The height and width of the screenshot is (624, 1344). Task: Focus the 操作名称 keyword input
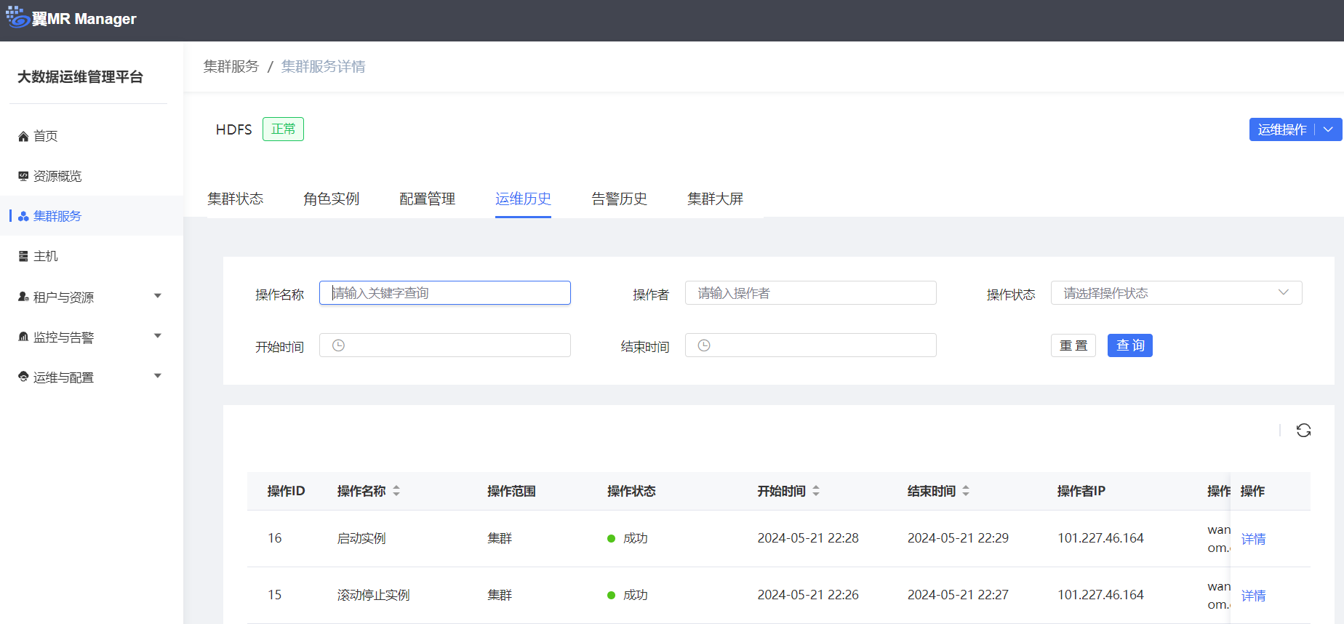click(x=445, y=293)
